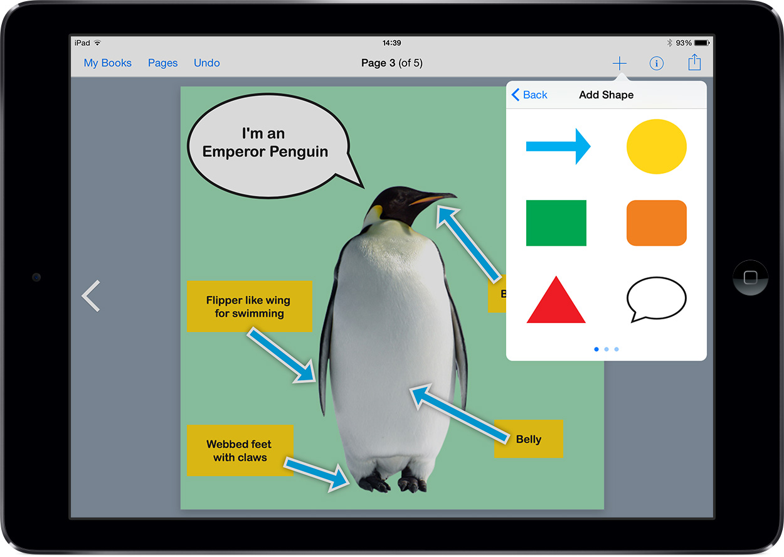Add the yellow circle shape

coord(656,147)
